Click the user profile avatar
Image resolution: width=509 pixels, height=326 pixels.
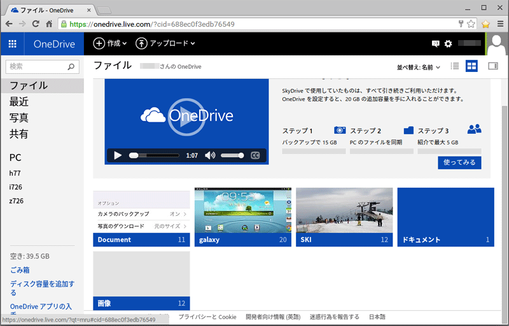(496, 44)
